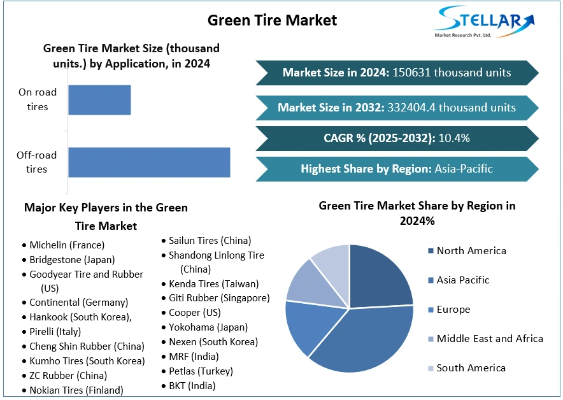Select the CAGR % (2025-2032) banner
563x400 pixels.
tap(397, 138)
